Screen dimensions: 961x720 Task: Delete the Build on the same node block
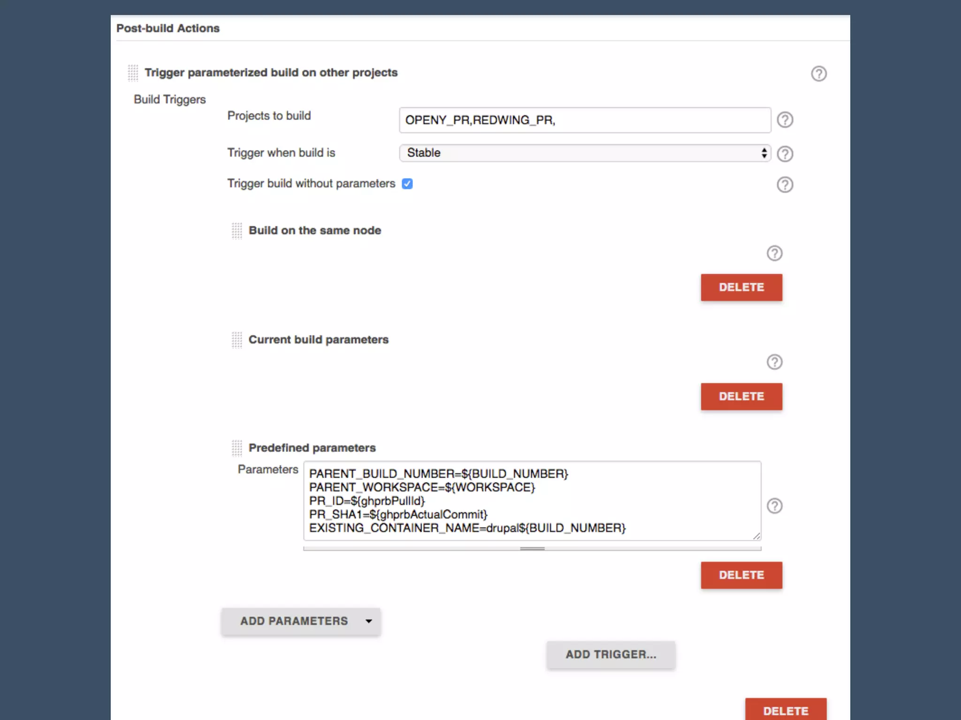pyautogui.click(x=741, y=287)
